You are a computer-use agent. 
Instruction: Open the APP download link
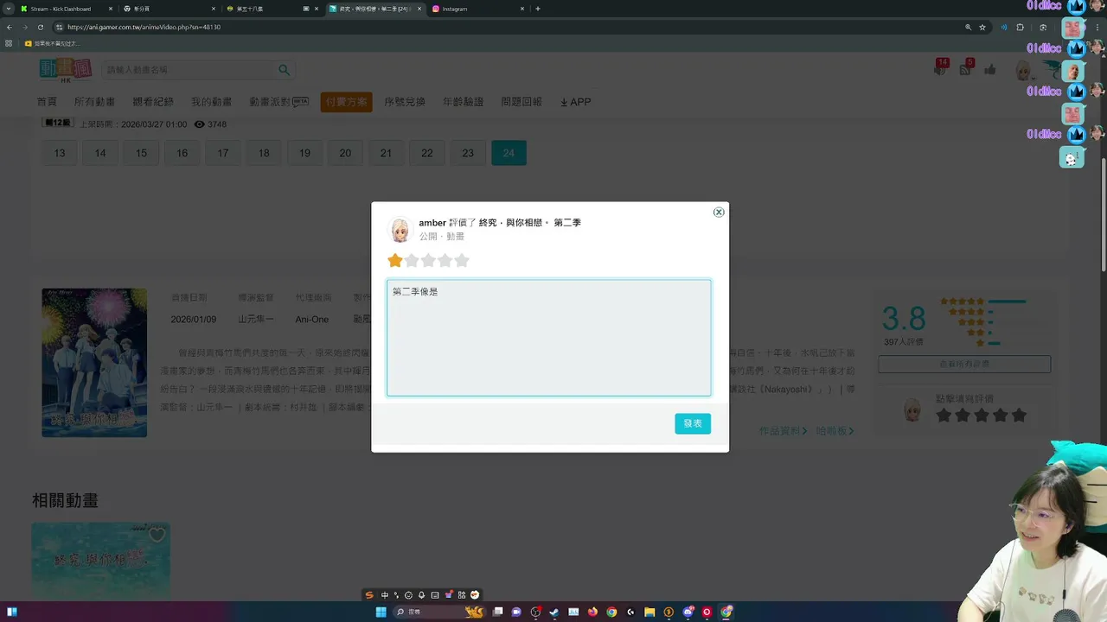pyautogui.click(x=575, y=102)
